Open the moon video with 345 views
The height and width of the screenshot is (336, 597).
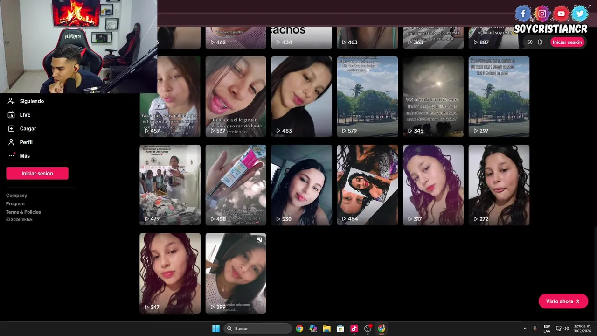click(x=433, y=97)
